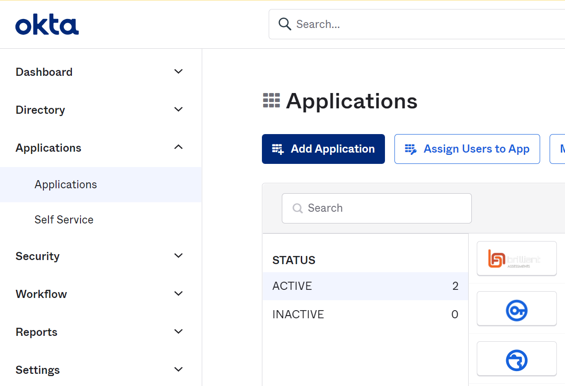Click inside the application Search field

376,208
